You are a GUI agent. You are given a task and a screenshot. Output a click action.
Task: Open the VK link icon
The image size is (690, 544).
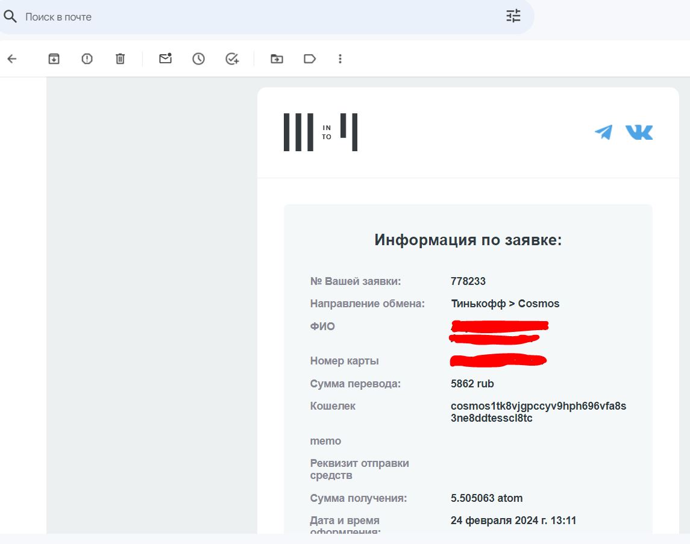point(639,132)
